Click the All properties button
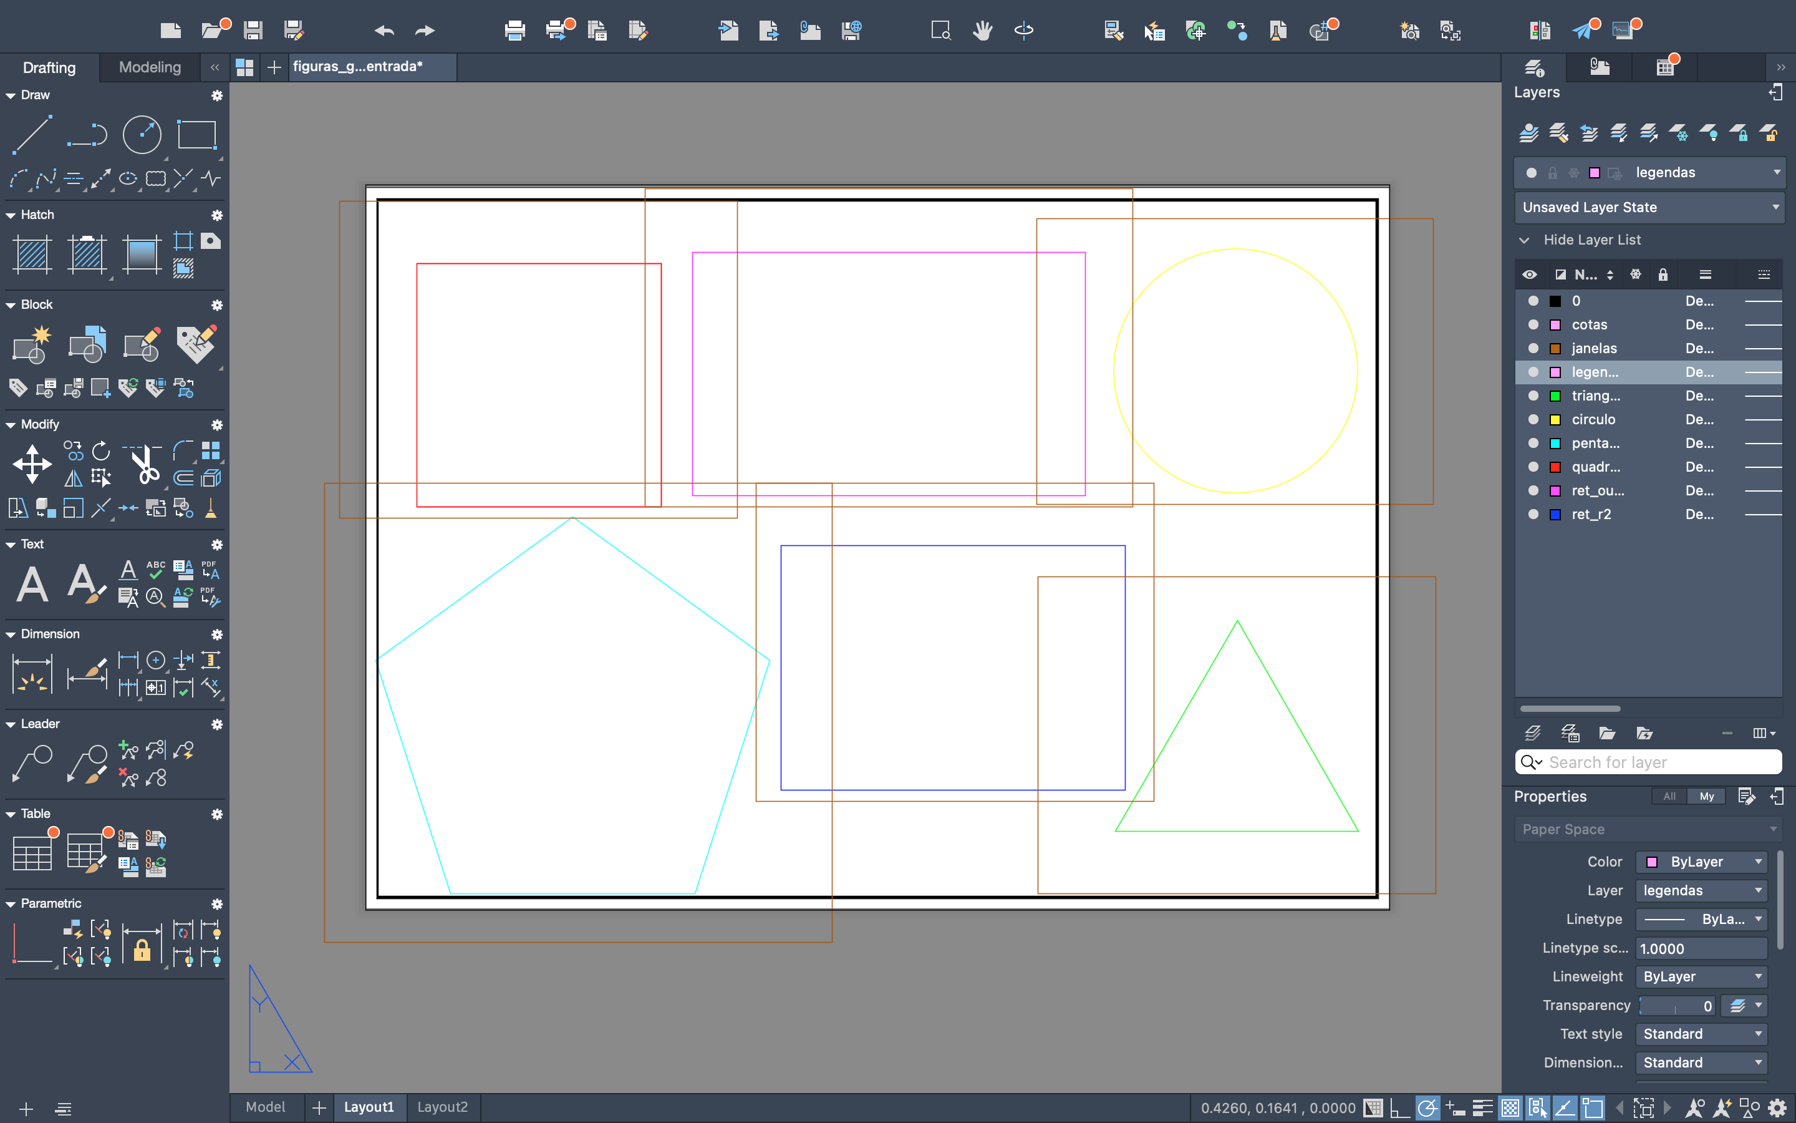Image resolution: width=1796 pixels, height=1123 pixels. (x=1669, y=796)
